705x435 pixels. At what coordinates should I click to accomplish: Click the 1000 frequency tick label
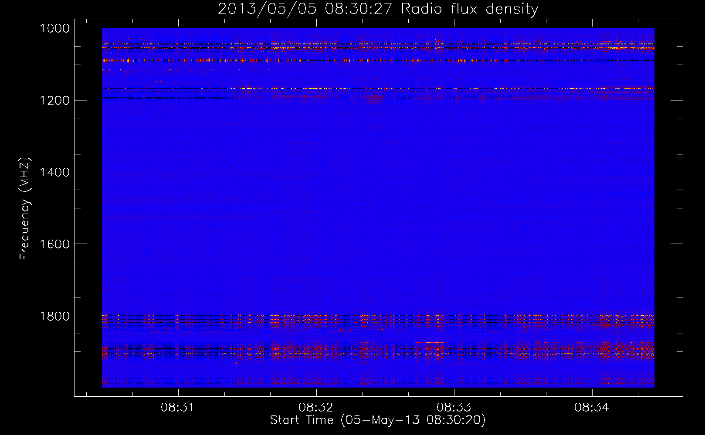tap(54, 28)
